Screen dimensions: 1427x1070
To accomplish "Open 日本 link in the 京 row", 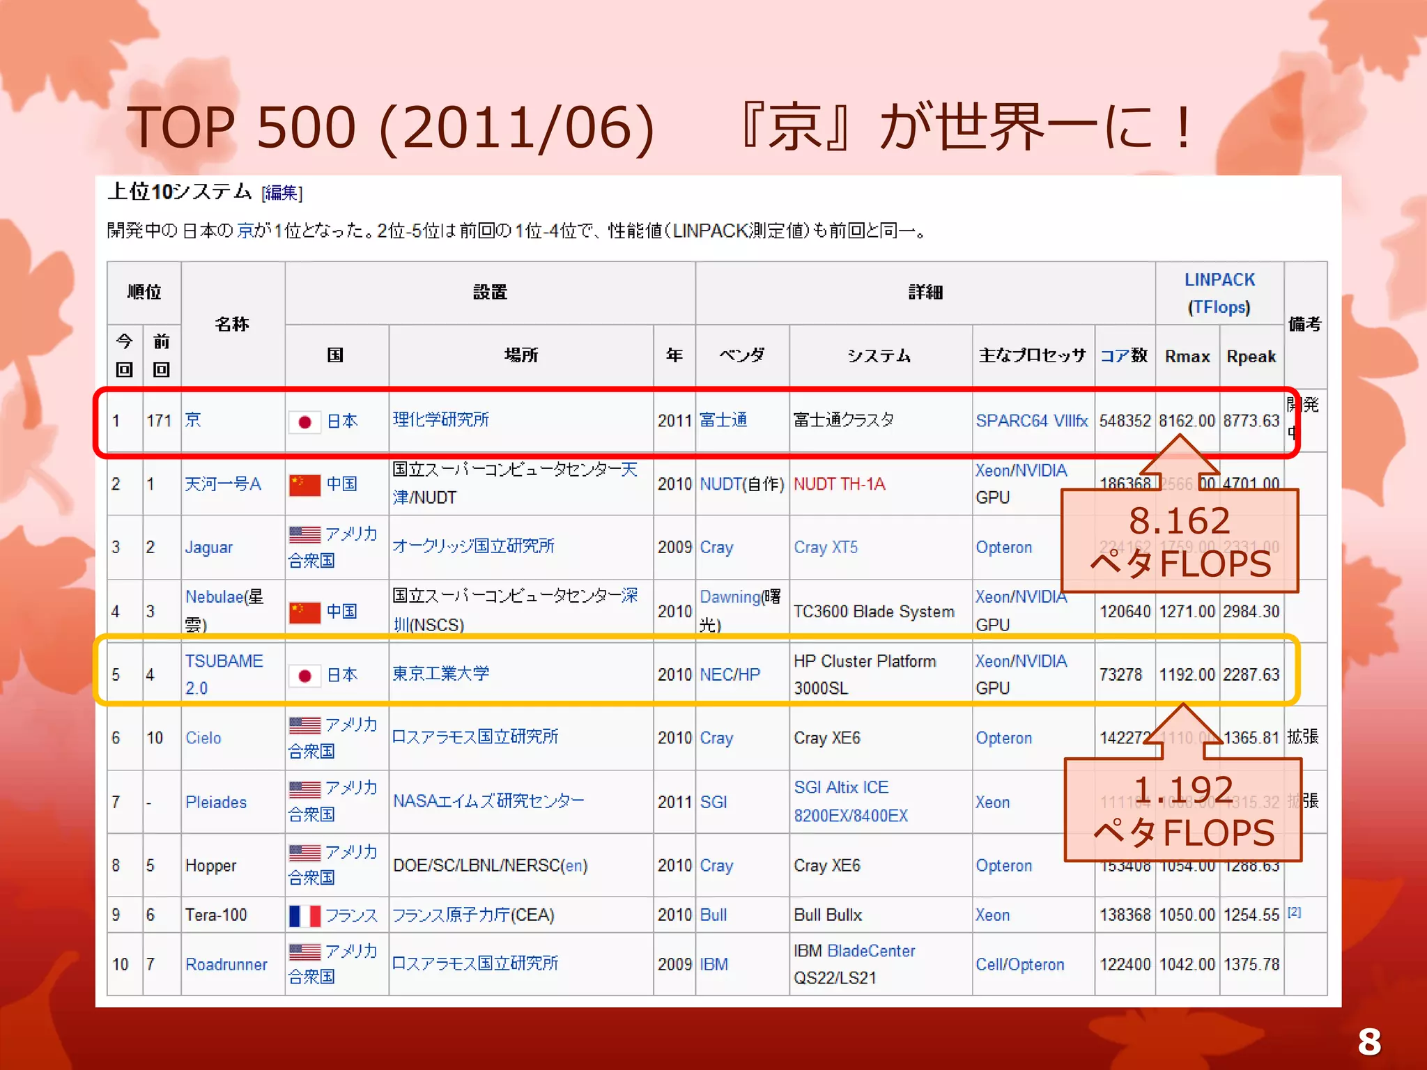I will [342, 421].
